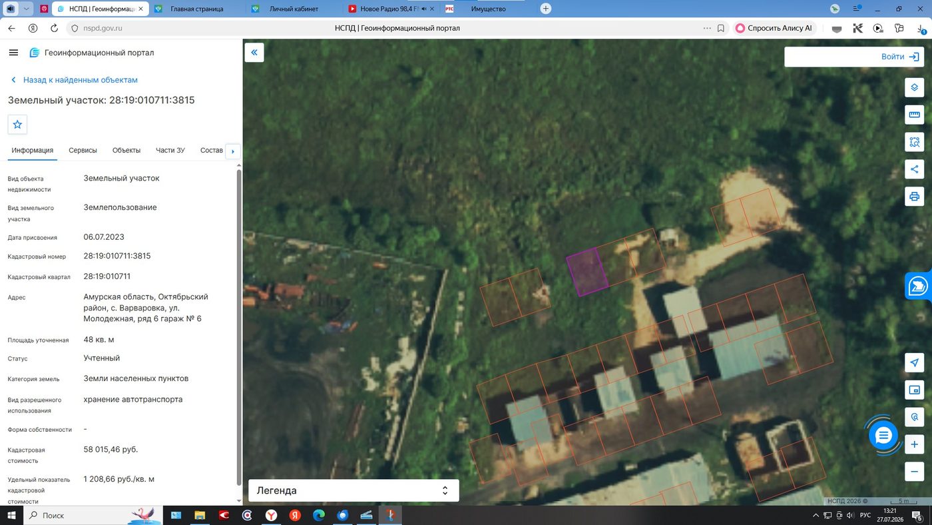
Task: Activate the ruler measurement tool
Action: tap(915, 115)
